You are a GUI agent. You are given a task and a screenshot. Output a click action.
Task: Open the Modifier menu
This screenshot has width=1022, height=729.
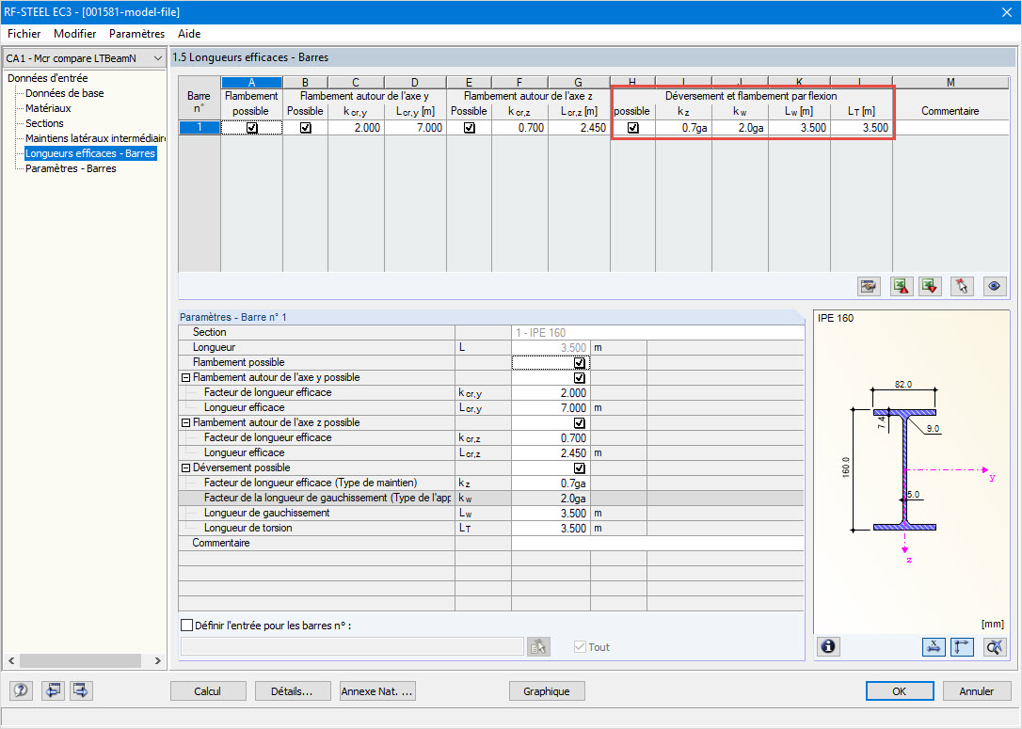[75, 33]
